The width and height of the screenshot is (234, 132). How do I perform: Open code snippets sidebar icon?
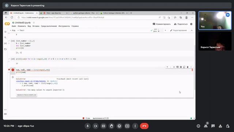click(5, 110)
